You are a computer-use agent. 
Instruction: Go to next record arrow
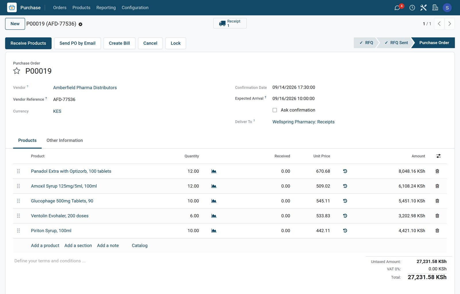pos(450,24)
